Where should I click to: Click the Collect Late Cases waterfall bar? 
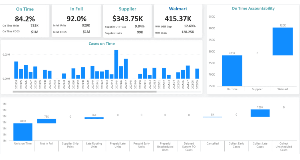point(260,113)
